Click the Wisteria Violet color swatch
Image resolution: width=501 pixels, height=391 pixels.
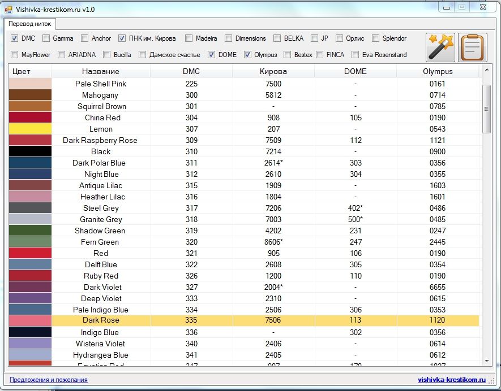[30, 344]
